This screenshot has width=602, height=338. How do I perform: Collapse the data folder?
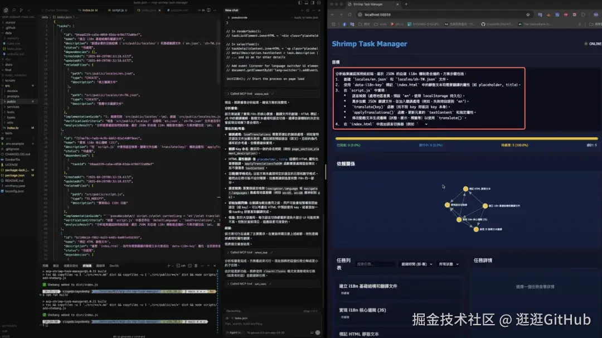(8, 33)
